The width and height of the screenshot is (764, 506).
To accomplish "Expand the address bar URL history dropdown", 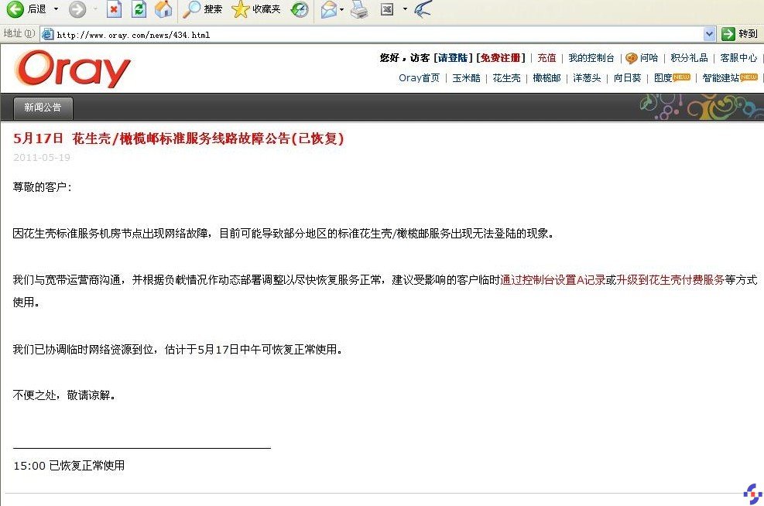I will tap(709, 34).
